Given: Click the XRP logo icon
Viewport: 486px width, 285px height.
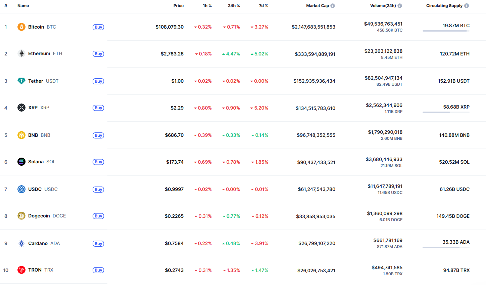Looking at the screenshot, I should 21,108.
